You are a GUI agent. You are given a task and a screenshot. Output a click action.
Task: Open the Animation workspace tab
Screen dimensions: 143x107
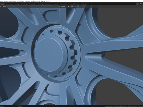point(48,4)
